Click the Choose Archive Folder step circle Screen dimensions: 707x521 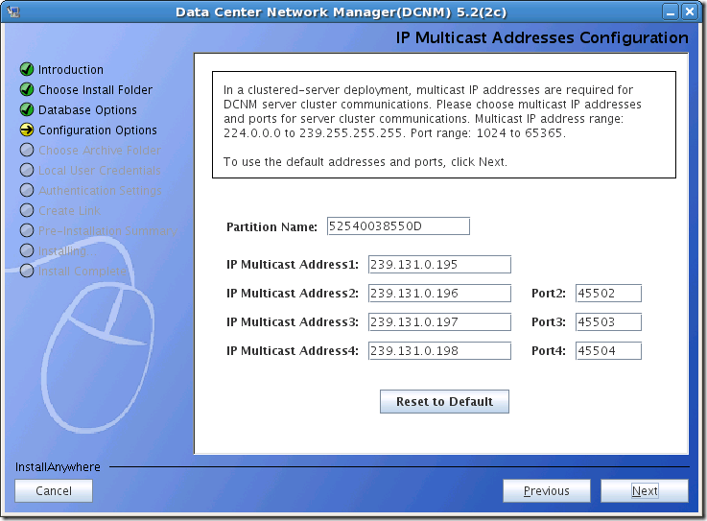tap(27, 150)
